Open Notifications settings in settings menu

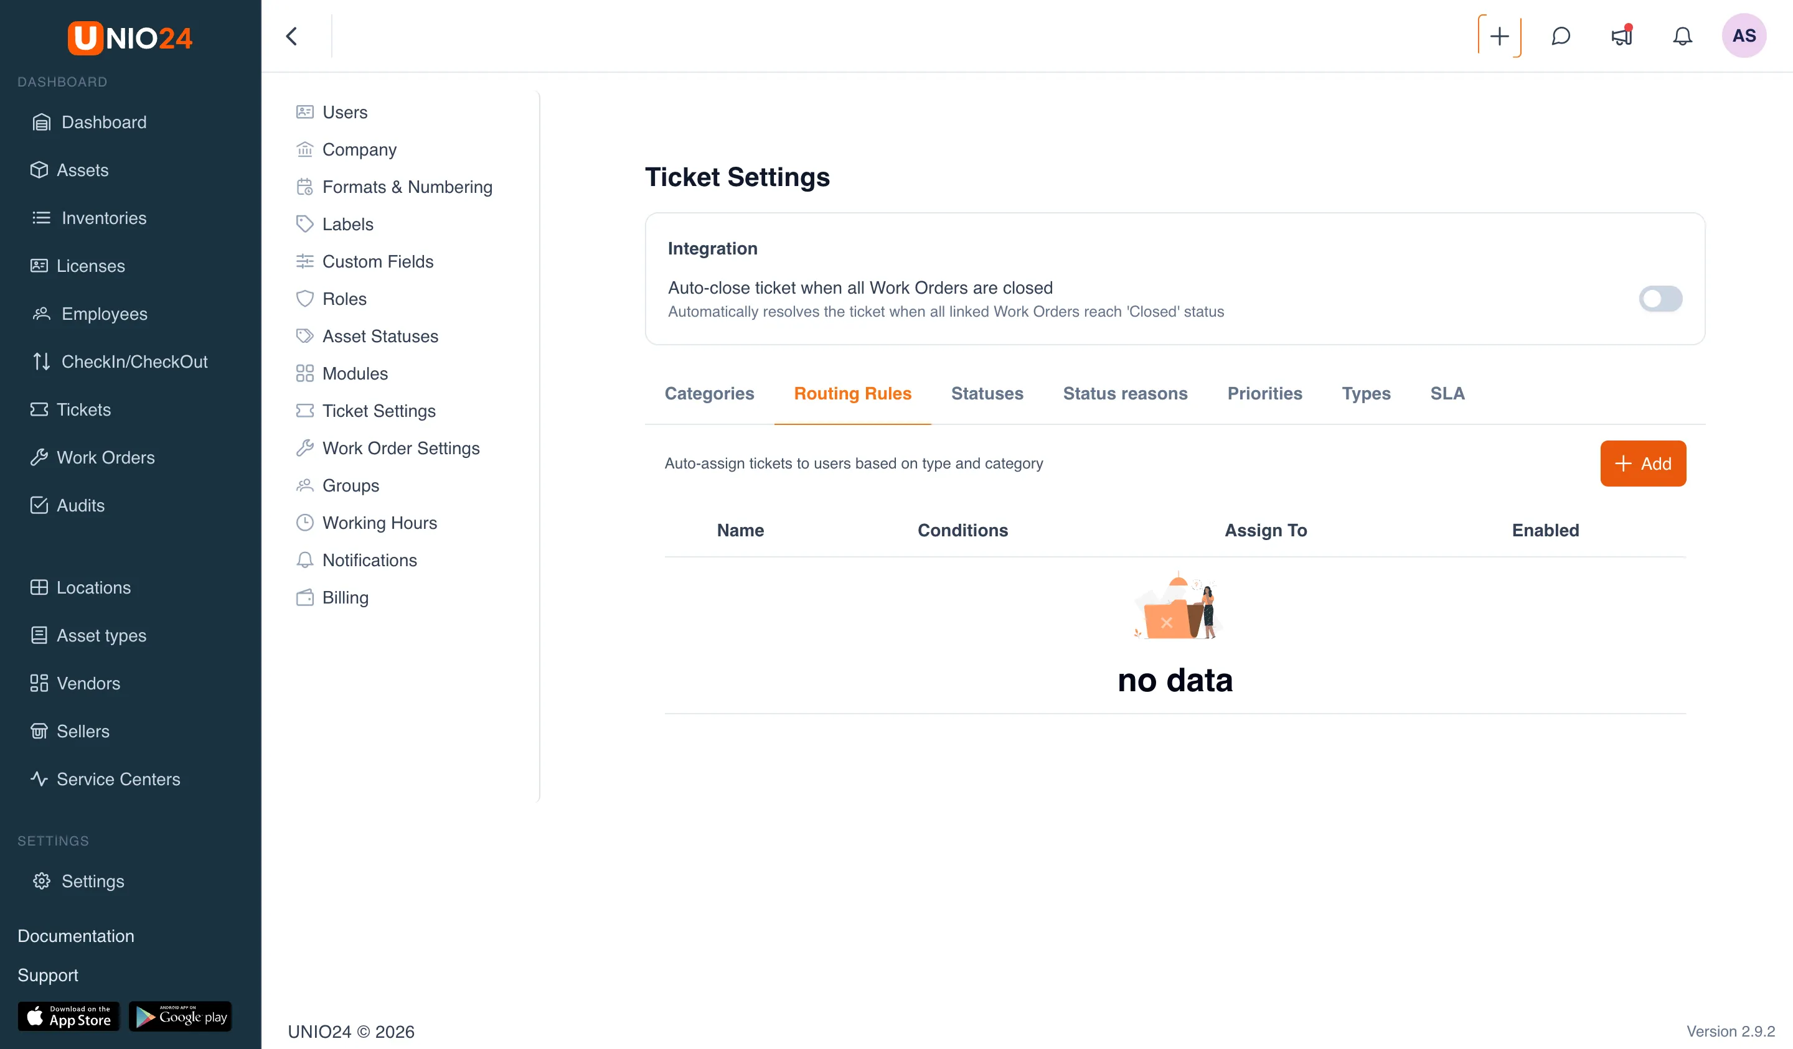tap(369, 561)
